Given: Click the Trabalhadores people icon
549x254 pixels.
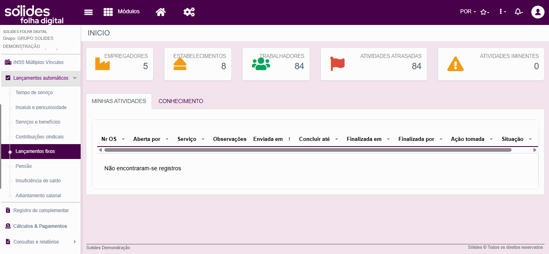Looking at the screenshot, I should 261,64.
